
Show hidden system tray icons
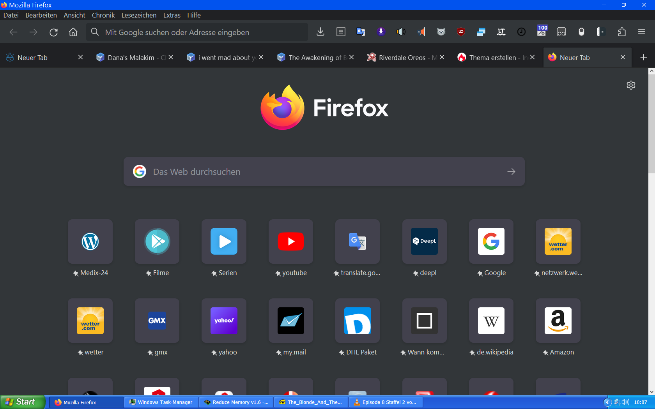coord(607,402)
